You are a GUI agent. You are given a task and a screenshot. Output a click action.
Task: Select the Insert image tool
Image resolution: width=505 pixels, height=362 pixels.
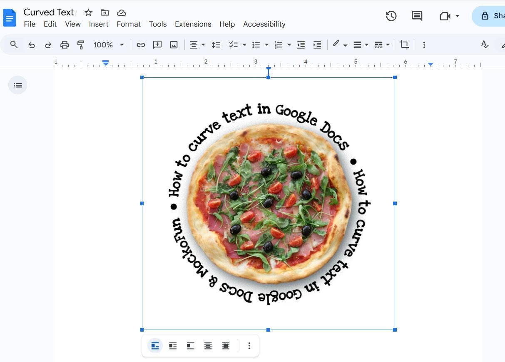tap(174, 44)
